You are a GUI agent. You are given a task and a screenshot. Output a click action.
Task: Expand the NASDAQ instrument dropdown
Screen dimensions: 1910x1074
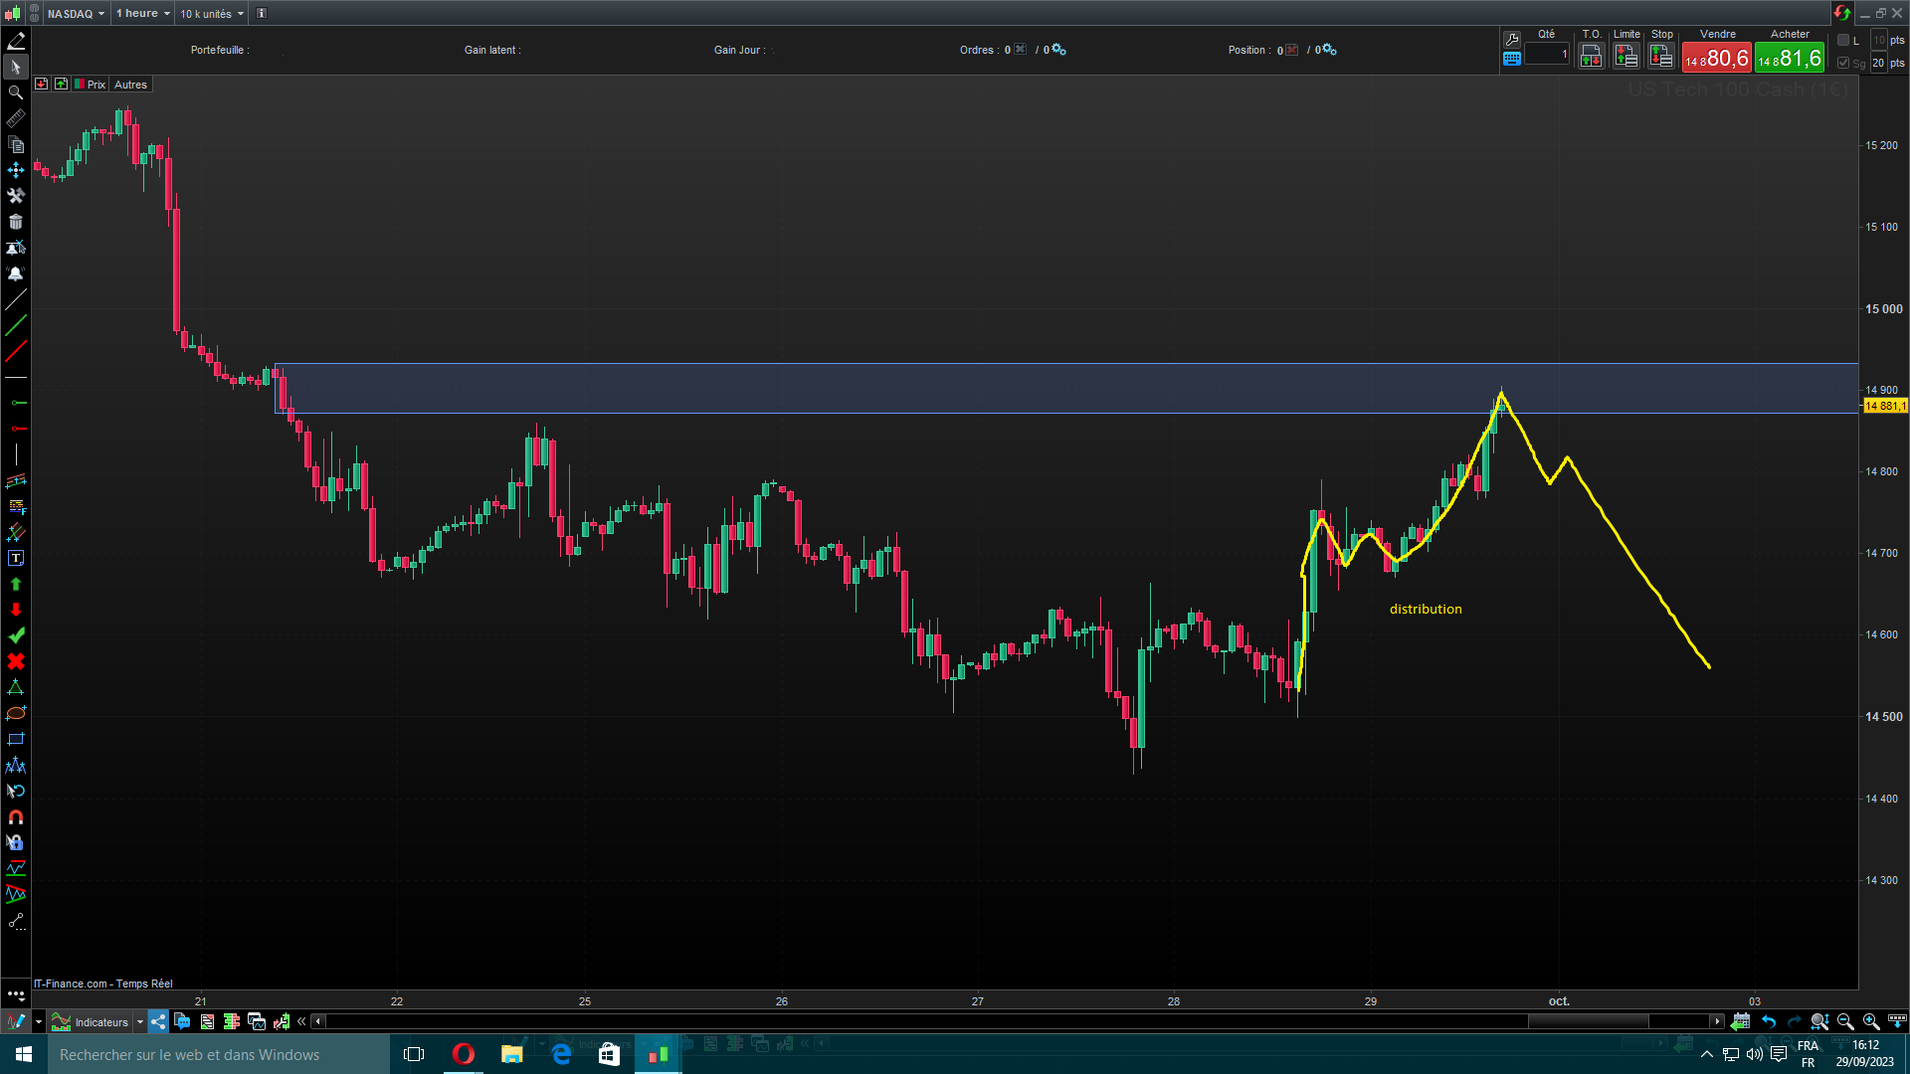pos(76,13)
